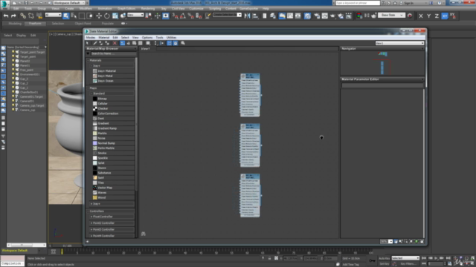The width and height of the screenshot is (476, 267).
Task: Click the Align tool icon
Action: click(255, 16)
